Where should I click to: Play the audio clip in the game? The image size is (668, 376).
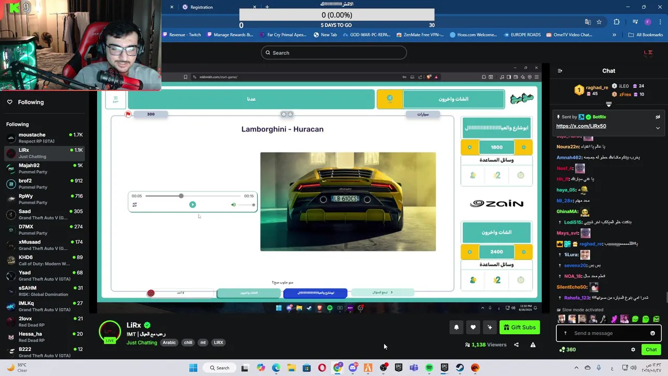tap(193, 205)
